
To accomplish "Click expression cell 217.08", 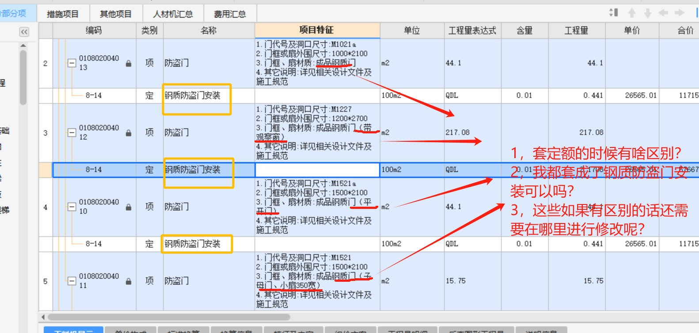I will tap(473, 132).
